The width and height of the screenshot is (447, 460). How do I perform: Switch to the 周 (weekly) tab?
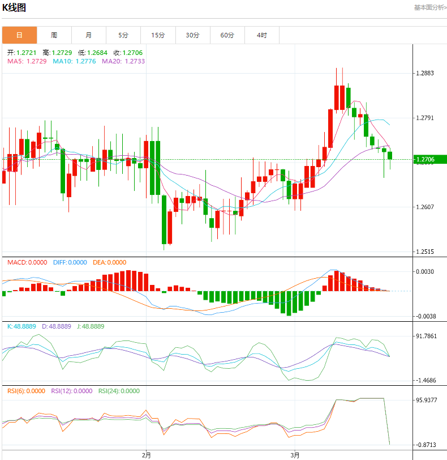[54, 35]
